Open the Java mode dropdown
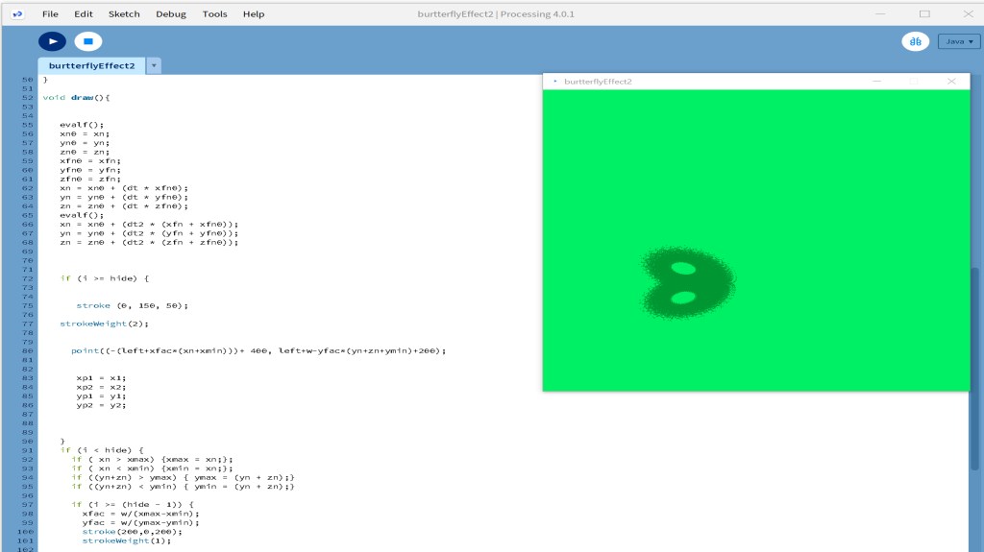 pos(958,41)
